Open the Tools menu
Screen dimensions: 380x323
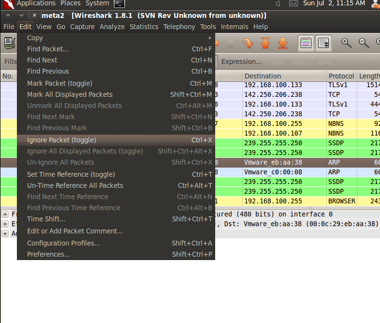(208, 27)
